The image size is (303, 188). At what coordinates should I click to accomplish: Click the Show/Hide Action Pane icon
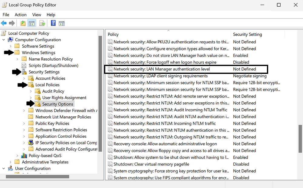coord(62,23)
